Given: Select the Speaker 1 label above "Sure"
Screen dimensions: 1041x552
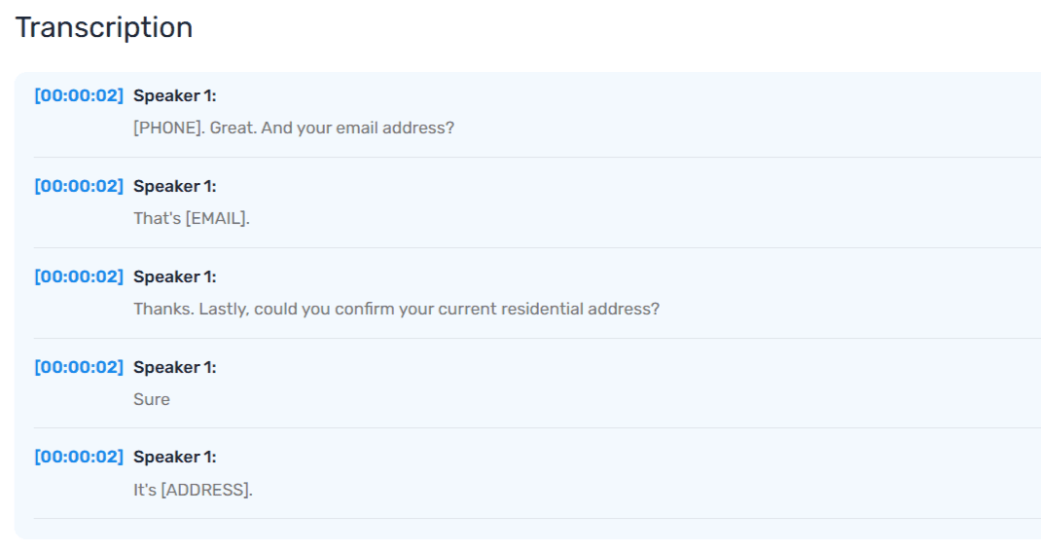Looking at the screenshot, I should (x=175, y=367).
